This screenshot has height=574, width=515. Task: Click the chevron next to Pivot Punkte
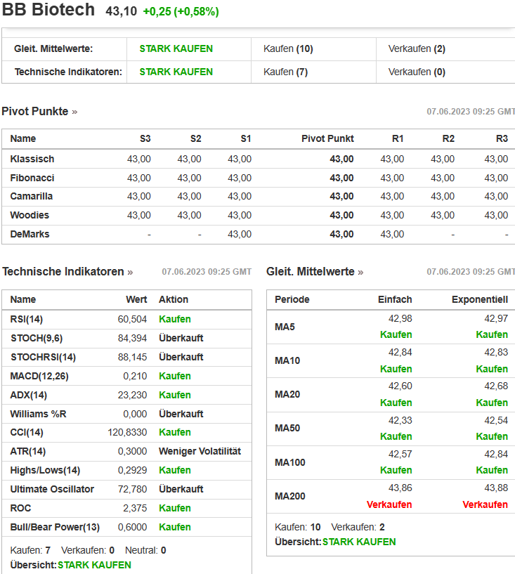(74, 112)
